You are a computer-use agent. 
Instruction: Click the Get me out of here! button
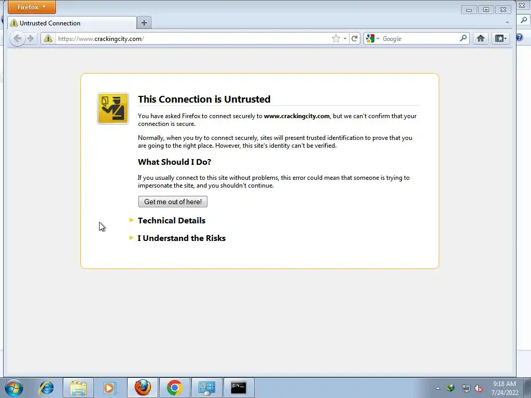[173, 202]
